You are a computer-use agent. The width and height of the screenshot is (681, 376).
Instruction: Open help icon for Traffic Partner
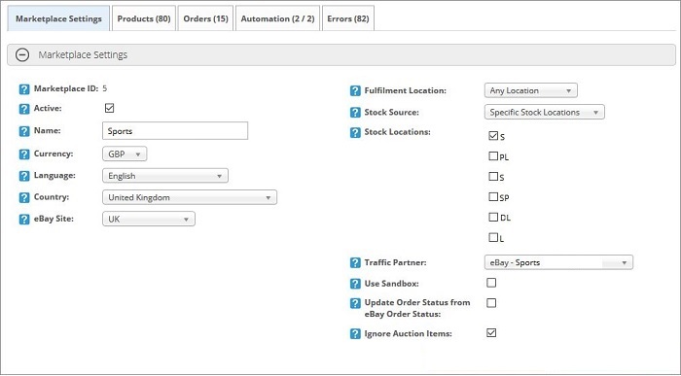click(355, 262)
